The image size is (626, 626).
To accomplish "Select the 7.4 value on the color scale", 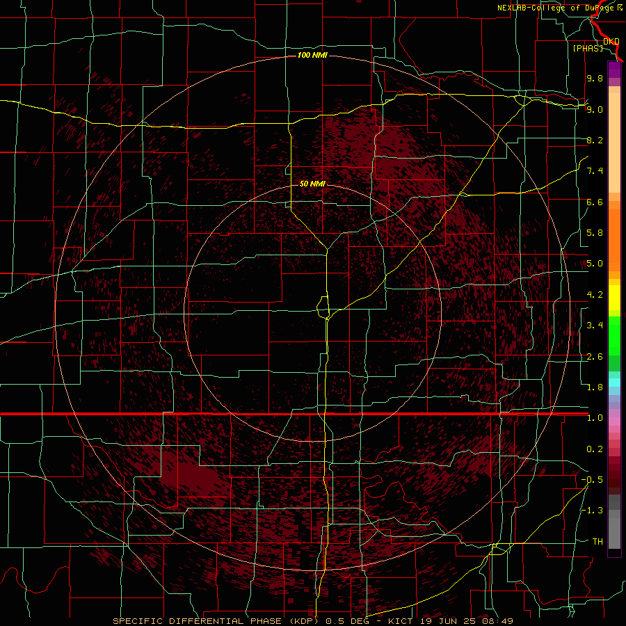I will pyautogui.click(x=595, y=171).
